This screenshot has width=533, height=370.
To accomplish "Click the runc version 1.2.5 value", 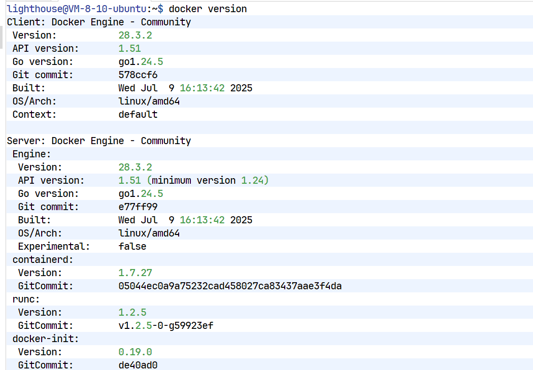I will point(132,312).
